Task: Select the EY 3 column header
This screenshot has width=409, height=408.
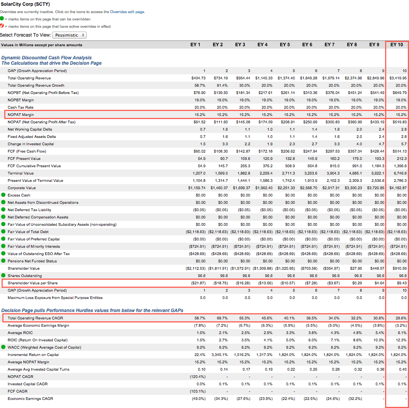Action: tap(240, 45)
